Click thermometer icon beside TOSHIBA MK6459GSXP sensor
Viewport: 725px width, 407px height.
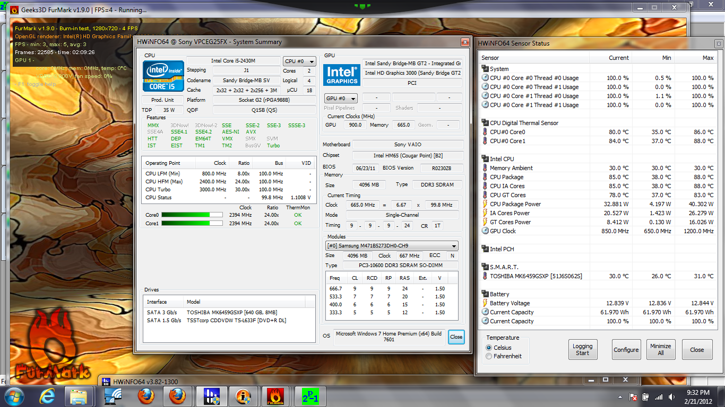click(x=485, y=276)
